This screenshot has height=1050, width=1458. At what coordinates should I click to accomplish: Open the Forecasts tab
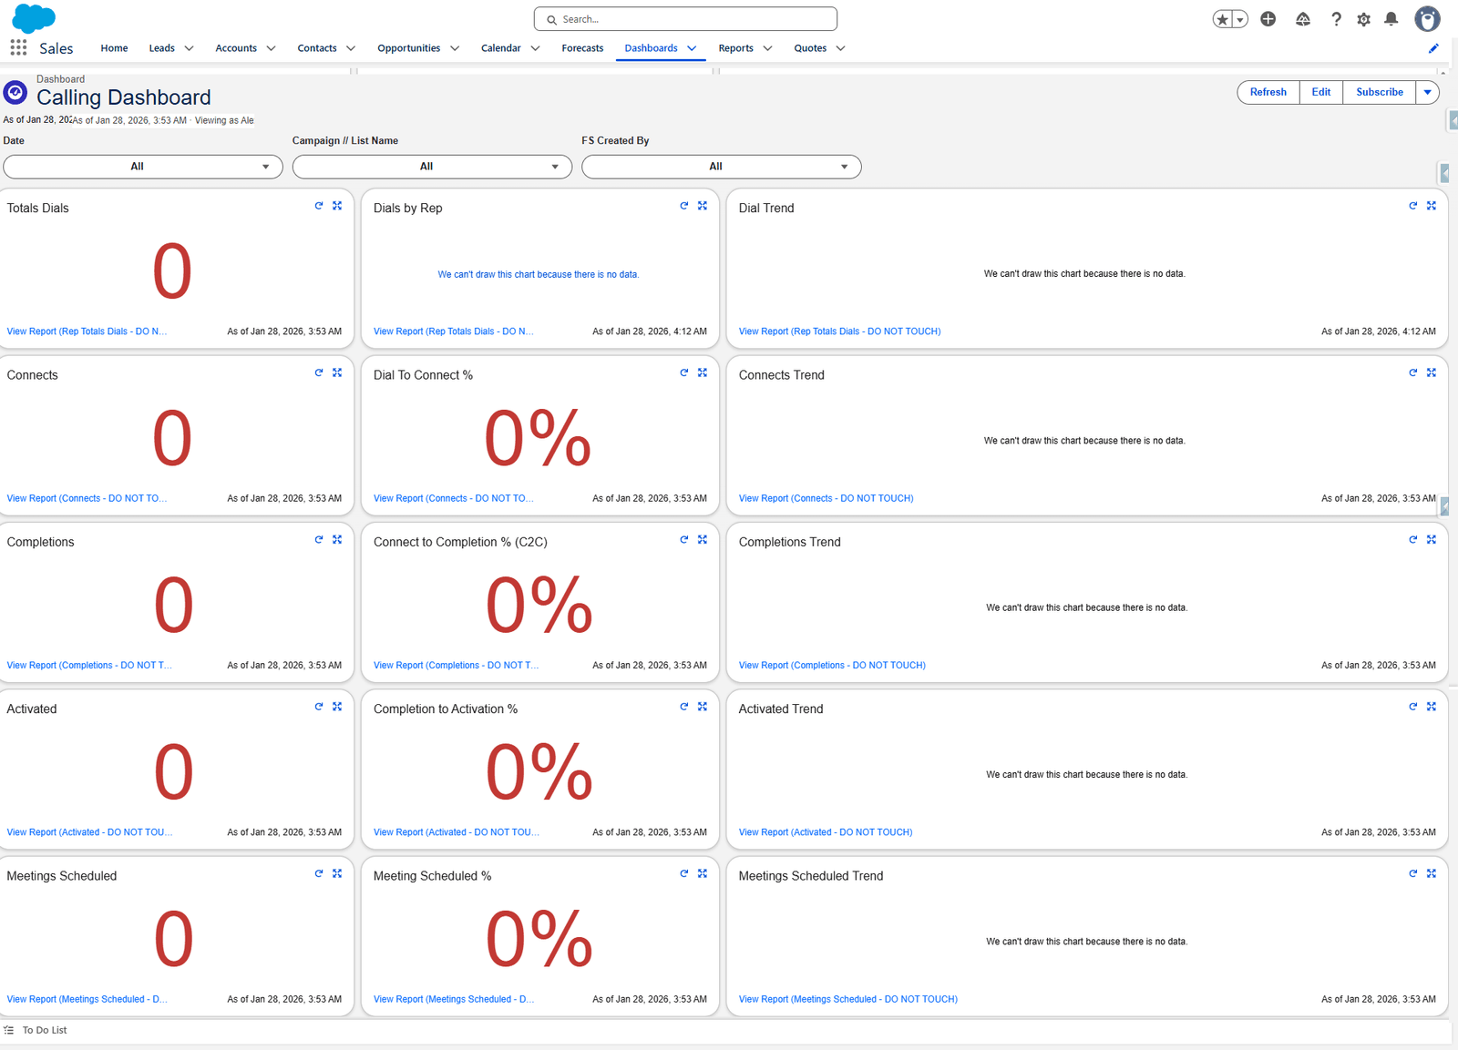pos(582,48)
